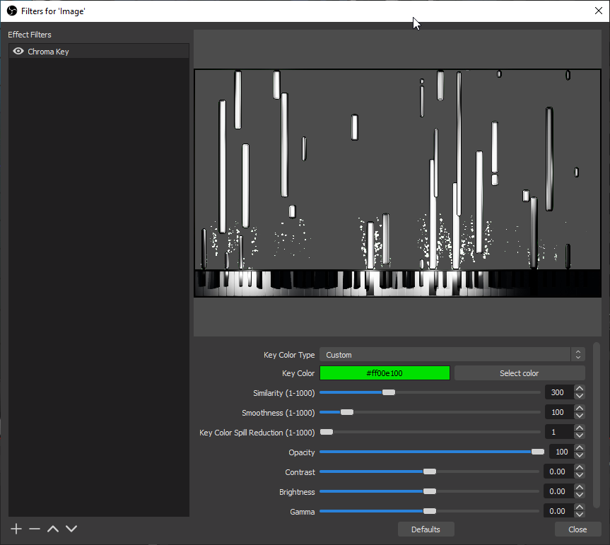The height and width of the screenshot is (545, 610).
Task: Increase Gamma with the up stepper arrow
Action: [x=580, y=508]
